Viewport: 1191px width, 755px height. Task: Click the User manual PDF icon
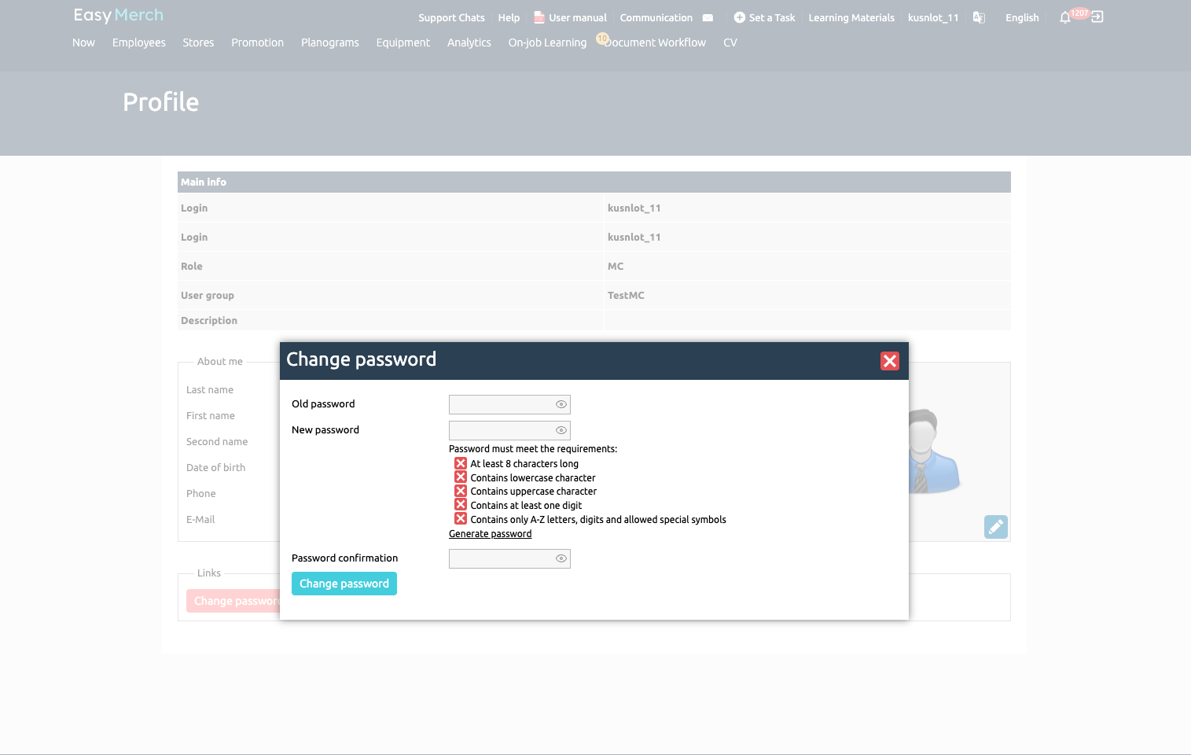click(539, 17)
